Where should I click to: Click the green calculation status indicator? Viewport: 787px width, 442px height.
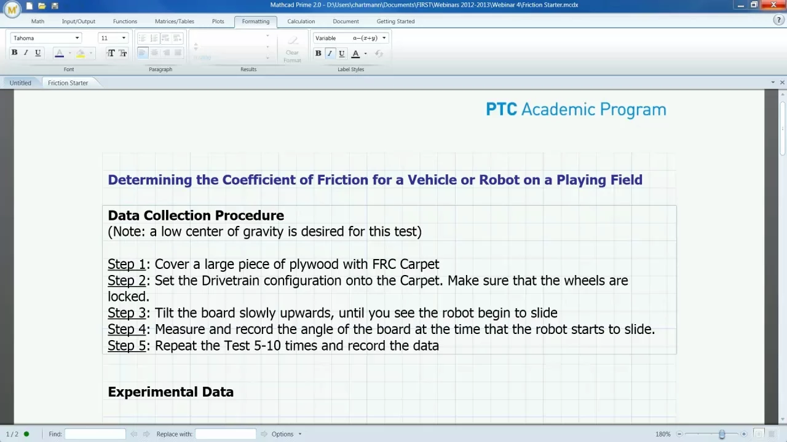pyautogui.click(x=26, y=434)
